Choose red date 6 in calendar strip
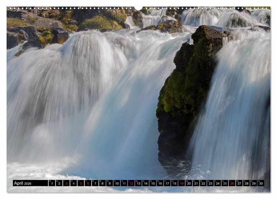The image size is (277, 199). click(88, 183)
